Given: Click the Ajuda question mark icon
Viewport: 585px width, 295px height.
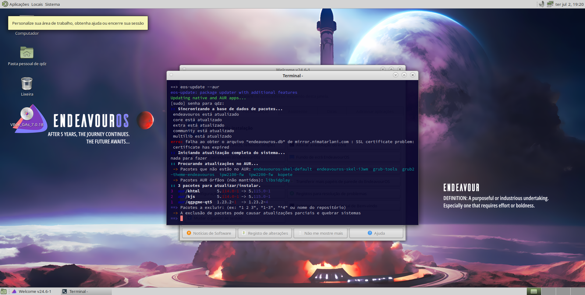Looking at the screenshot, I should click(x=370, y=233).
